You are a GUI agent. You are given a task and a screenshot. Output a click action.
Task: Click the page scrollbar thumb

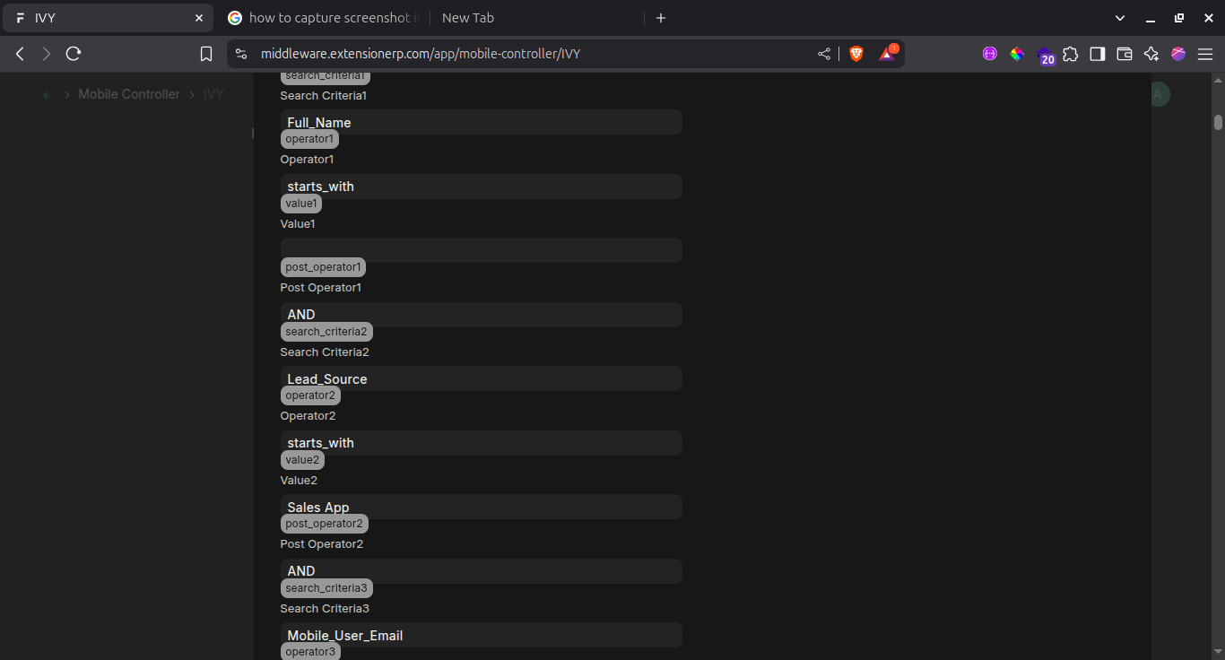coord(1219,122)
